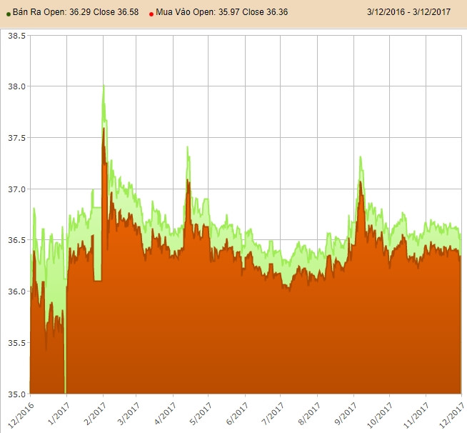Click the green Bán Ra legend dot
The width and height of the screenshot is (467, 433).
click(x=8, y=14)
